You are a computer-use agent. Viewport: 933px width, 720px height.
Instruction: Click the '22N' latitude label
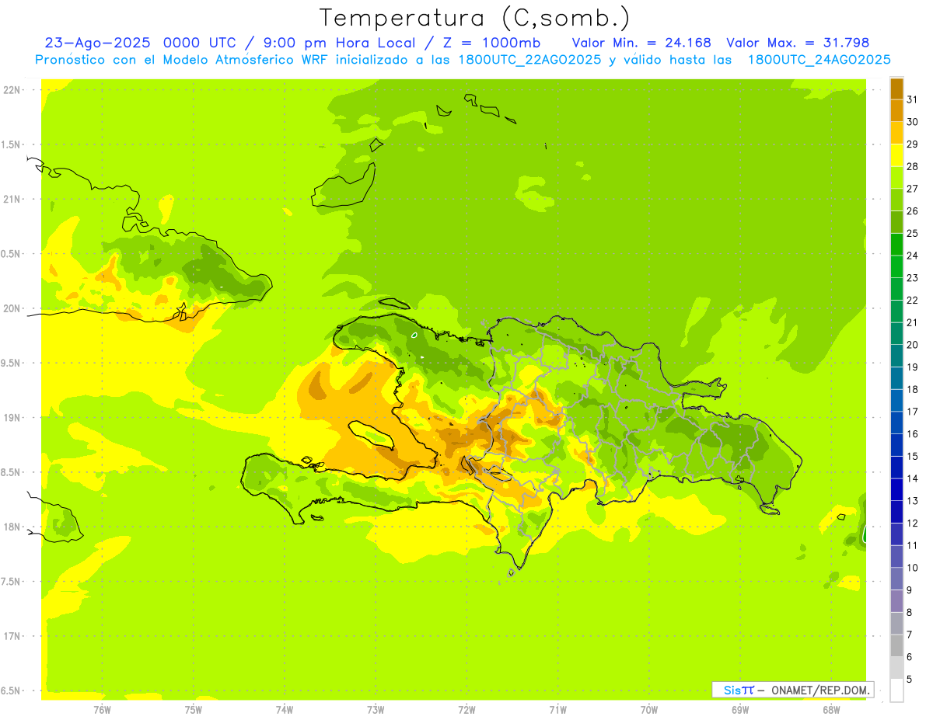pos(12,90)
